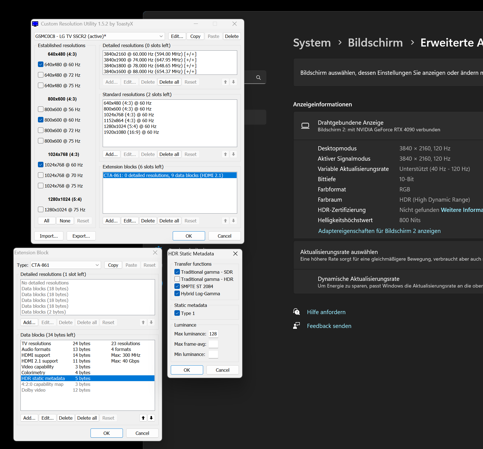Open Adaptereigenschaften für Bildschirm 2
This screenshot has height=449, width=483.
379,231
